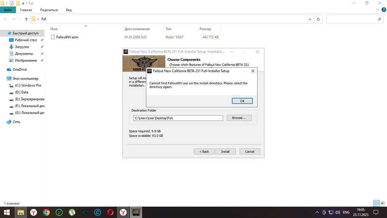The height and width of the screenshot is (218, 387).
Task: Click the < Back button in the installer
Action: tap(204, 152)
